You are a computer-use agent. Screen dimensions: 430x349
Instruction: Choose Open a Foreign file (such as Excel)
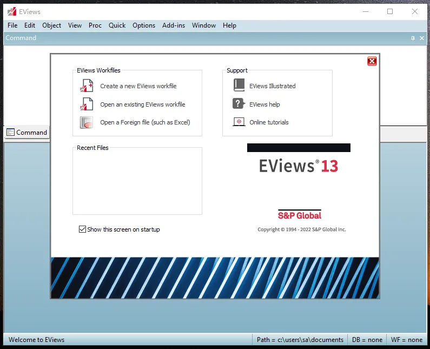coord(145,122)
